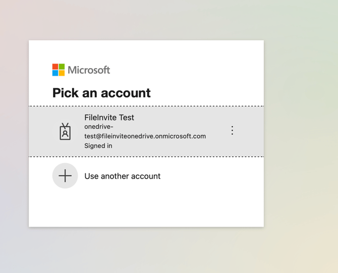Click the plus icon circle
The width and height of the screenshot is (338, 273).
point(65,176)
